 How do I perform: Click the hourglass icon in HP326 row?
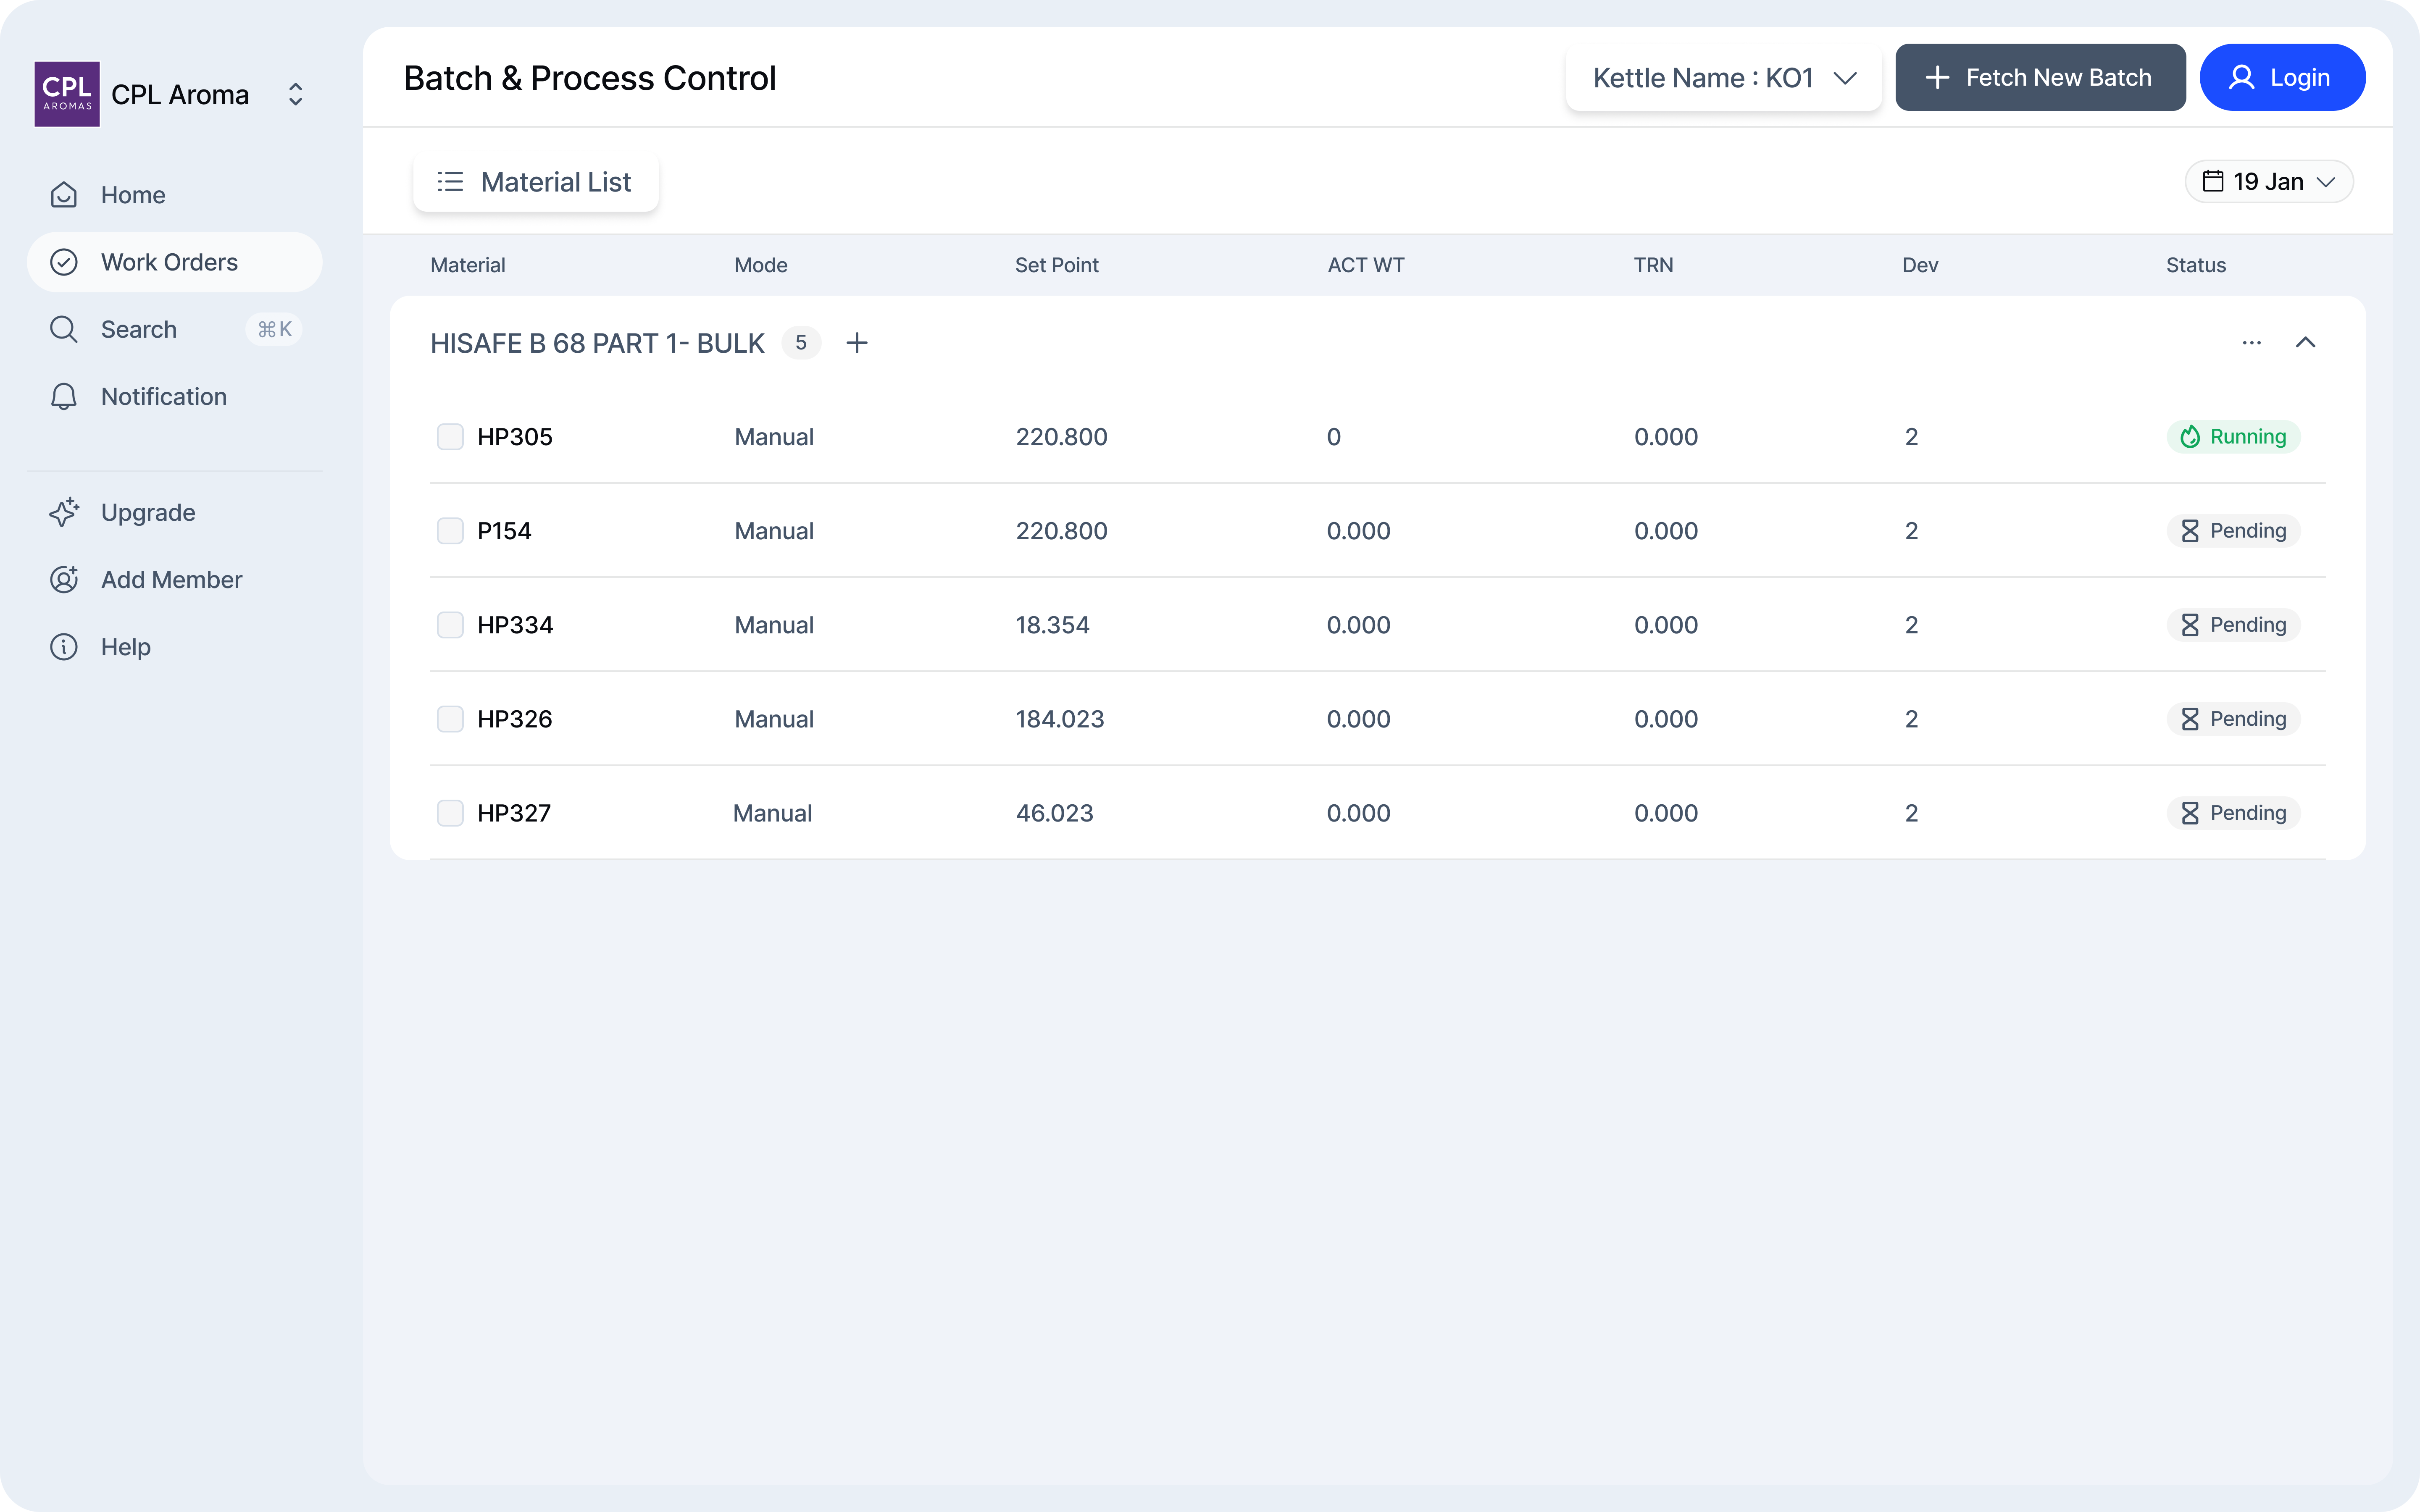pos(2190,719)
